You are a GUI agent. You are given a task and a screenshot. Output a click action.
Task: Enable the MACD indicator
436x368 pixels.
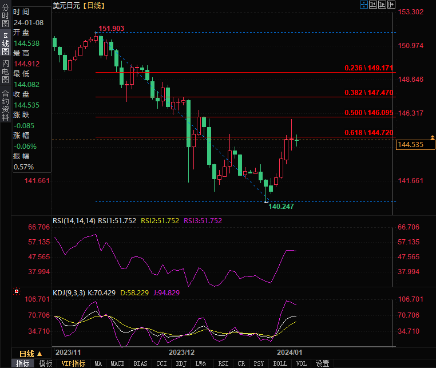point(117,363)
